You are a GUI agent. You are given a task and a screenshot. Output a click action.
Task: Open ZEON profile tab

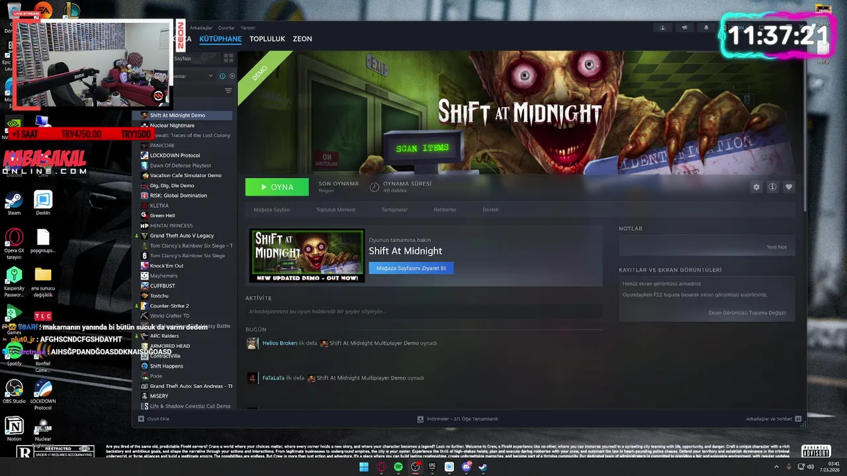[x=302, y=39]
